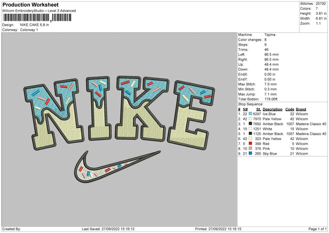Click the Ice Blue color swatch

tap(251, 114)
